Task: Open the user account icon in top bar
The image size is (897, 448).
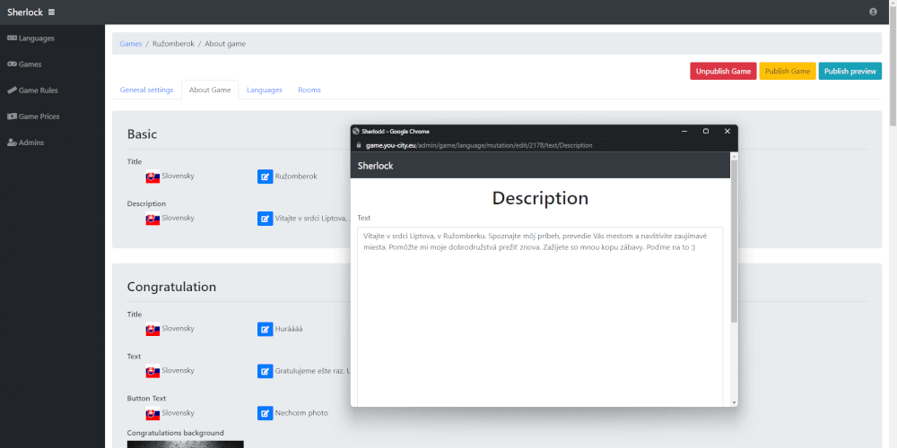Action: pos(873,13)
